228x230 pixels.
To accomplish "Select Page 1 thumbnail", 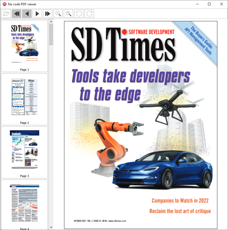I will pos(25,46).
